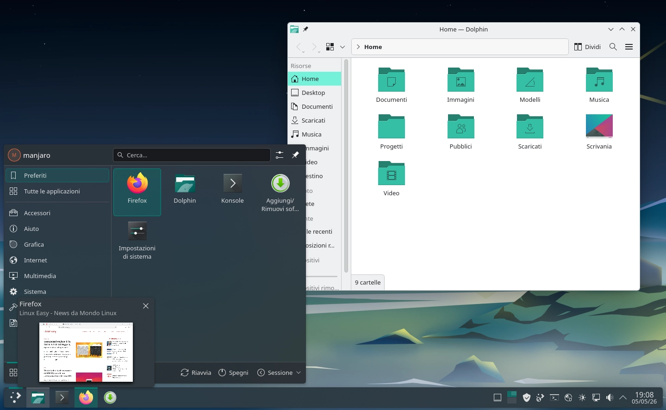Viewport: 666px width, 410px height.
Task: Select the Musica folder in file view
Action: tap(599, 80)
